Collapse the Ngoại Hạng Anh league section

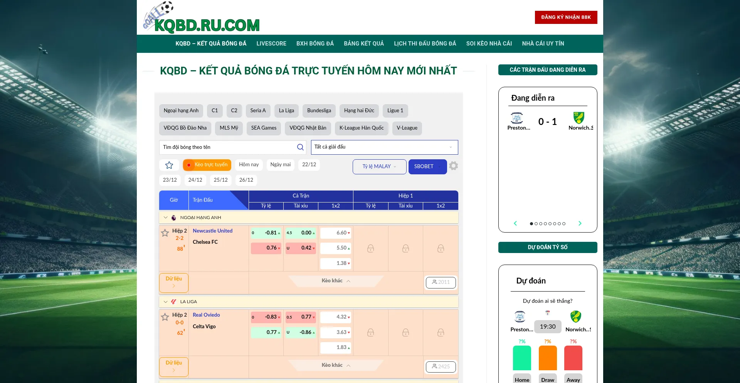(166, 218)
